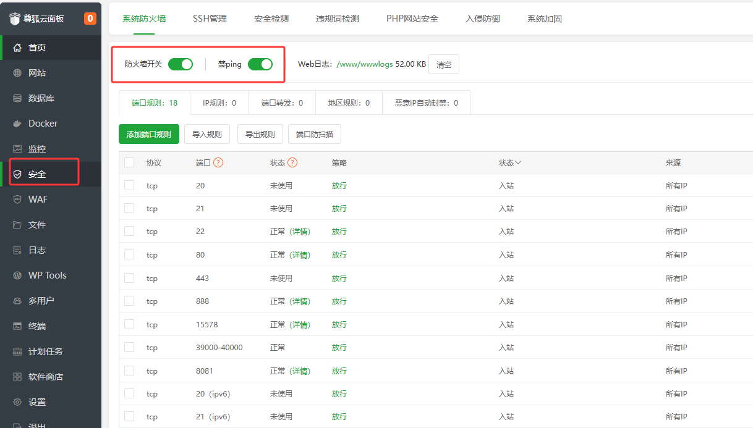753x428 pixels.
Task: Click the 首页 home icon in sidebar
Action: click(x=17, y=48)
